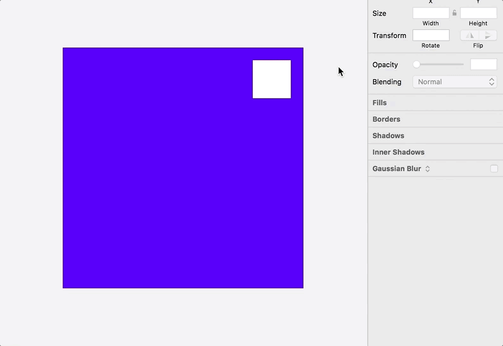Enable the Gaussian Blur checkbox
Screen dimensions: 503x346
(x=494, y=169)
